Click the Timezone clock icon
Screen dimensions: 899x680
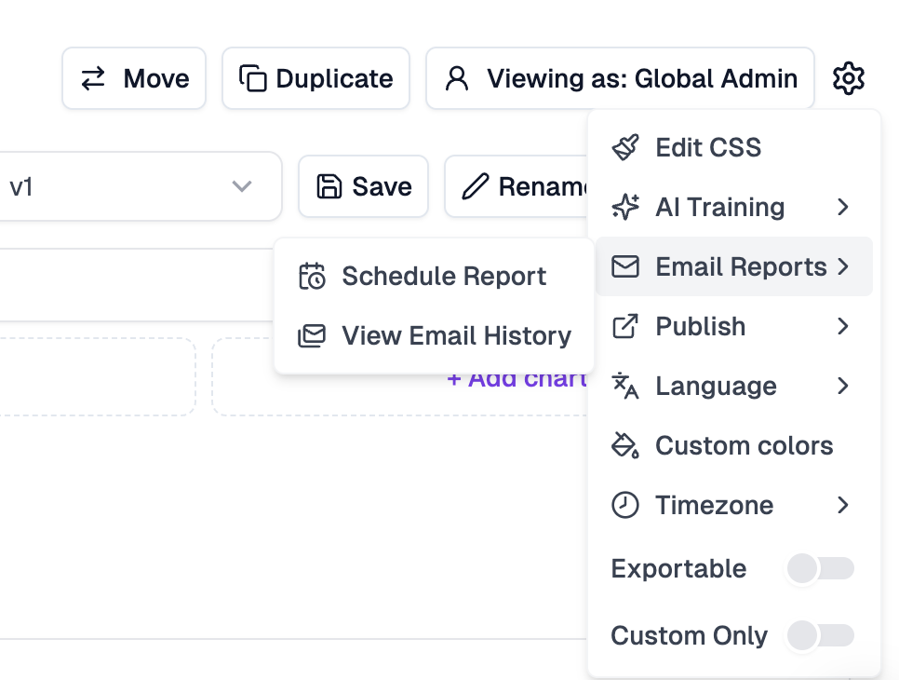(x=625, y=505)
